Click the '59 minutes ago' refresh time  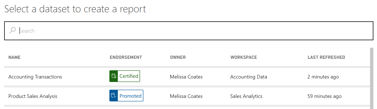pyautogui.click(x=324, y=96)
